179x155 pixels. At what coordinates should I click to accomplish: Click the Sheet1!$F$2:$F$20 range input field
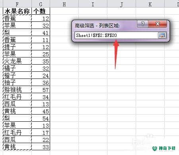point(116,35)
